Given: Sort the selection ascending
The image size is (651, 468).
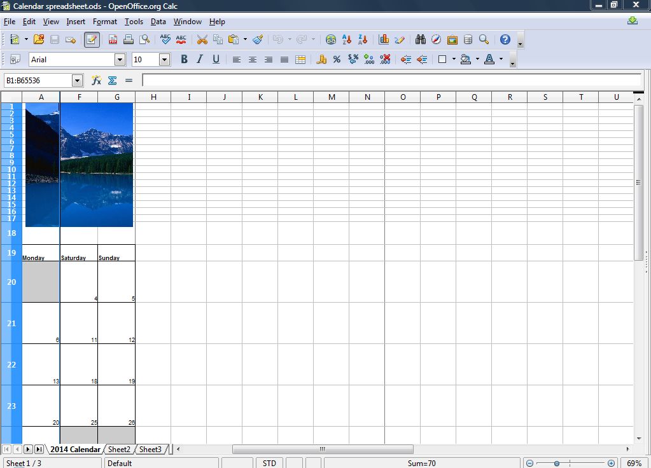Looking at the screenshot, I should pyautogui.click(x=347, y=39).
